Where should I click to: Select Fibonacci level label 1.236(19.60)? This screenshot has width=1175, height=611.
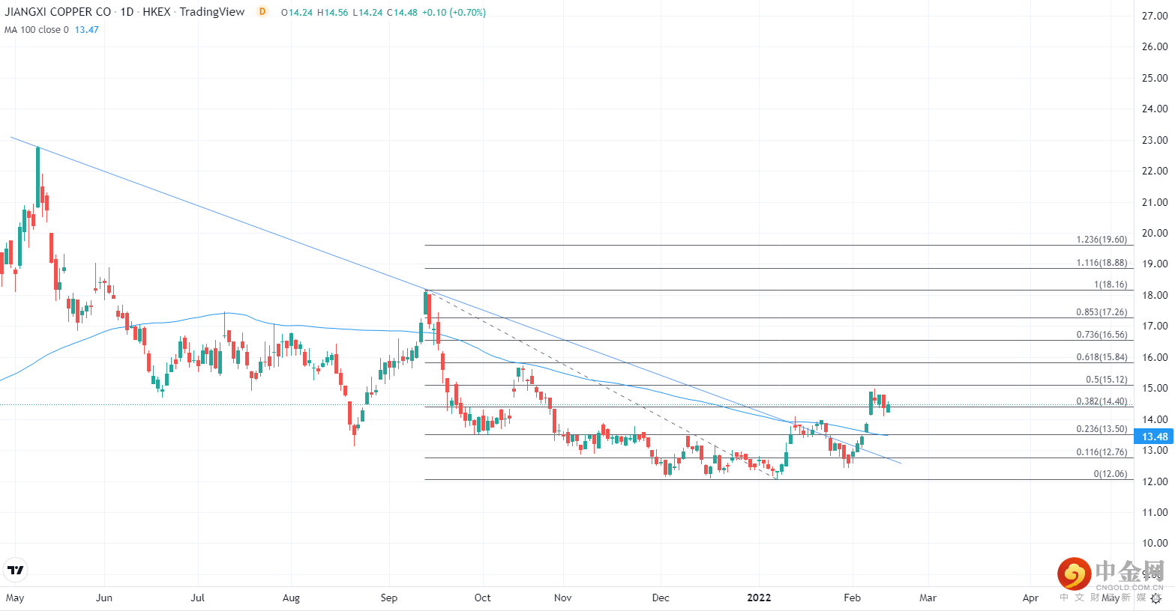(1102, 240)
